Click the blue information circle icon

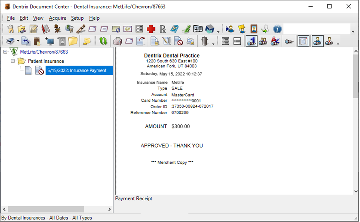click(277, 29)
